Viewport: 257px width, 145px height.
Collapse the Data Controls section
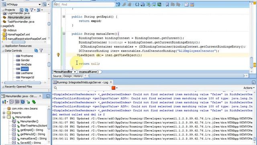3,51
